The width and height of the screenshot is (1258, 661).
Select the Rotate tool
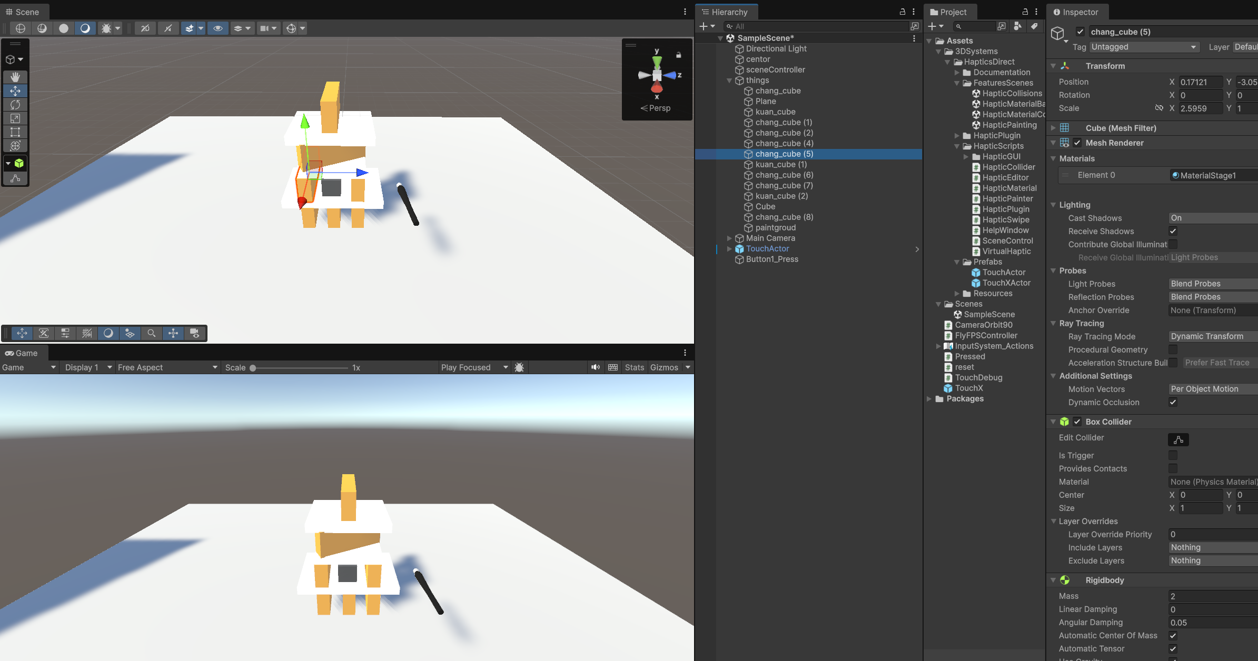pyautogui.click(x=15, y=104)
